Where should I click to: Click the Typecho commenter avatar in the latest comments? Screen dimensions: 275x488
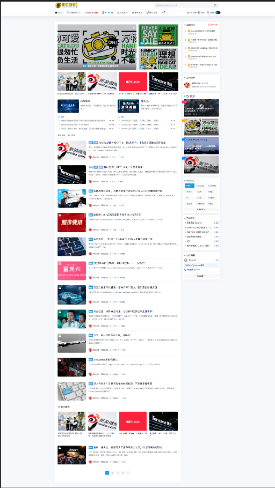coord(186,260)
